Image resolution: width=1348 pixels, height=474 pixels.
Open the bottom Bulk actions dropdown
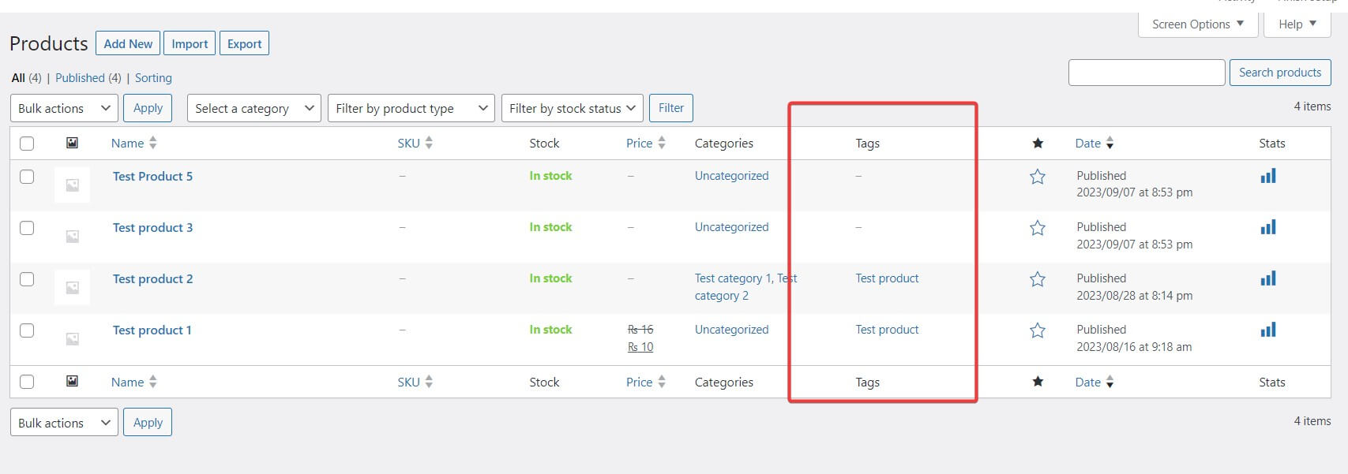(x=64, y=423)
